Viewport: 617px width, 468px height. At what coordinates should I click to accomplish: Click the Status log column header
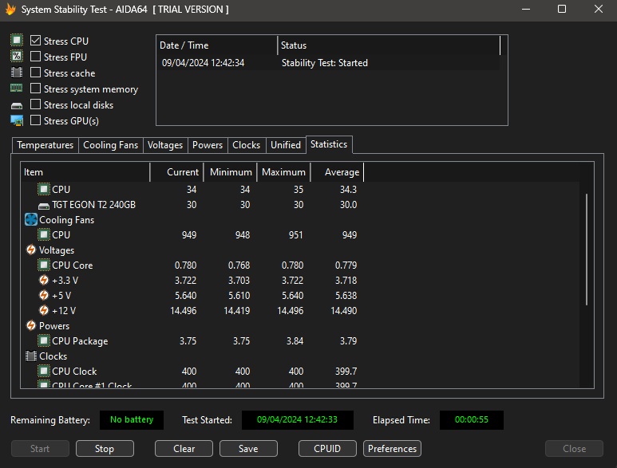[x=389, y=45]
